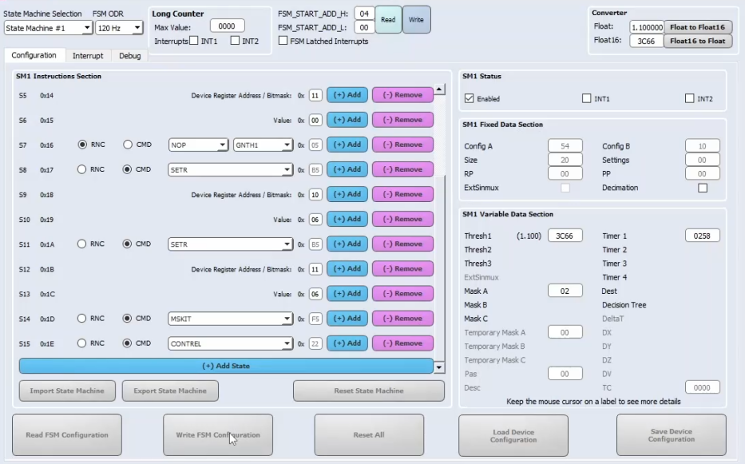Click the Mask A value field
The width and height of the screenshot is (745, 464).
[x=565, y=291]
